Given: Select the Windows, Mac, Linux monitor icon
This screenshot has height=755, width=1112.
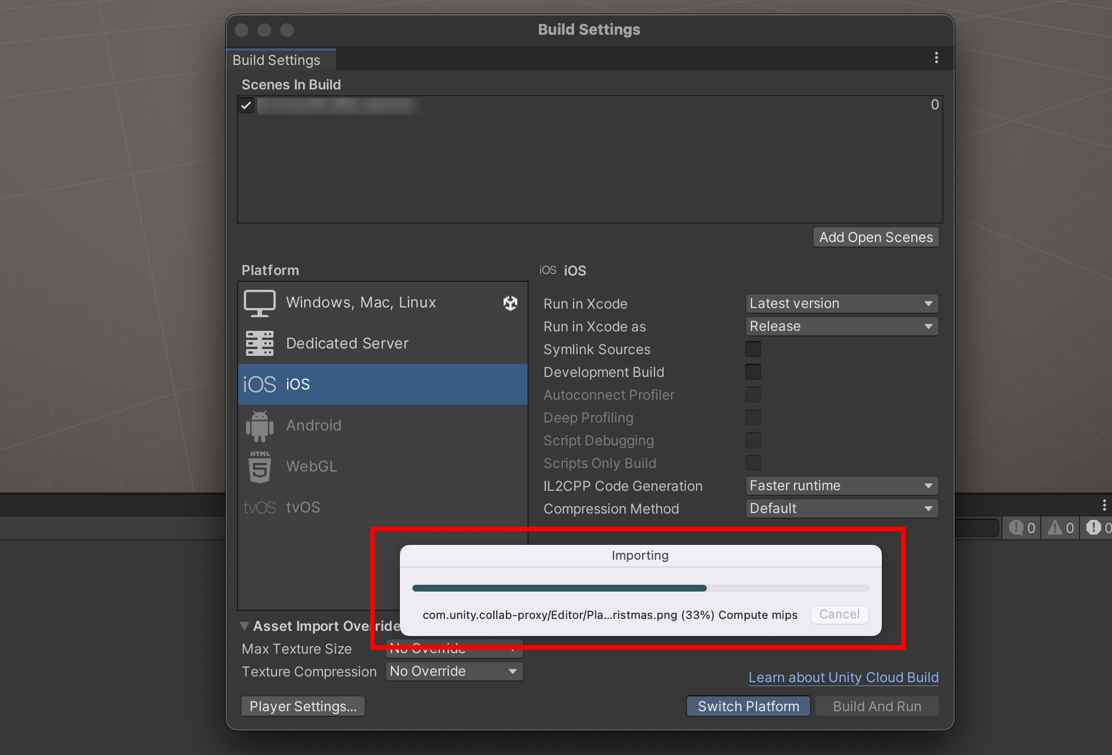Looking at the screenshot, I should point(259,303).
